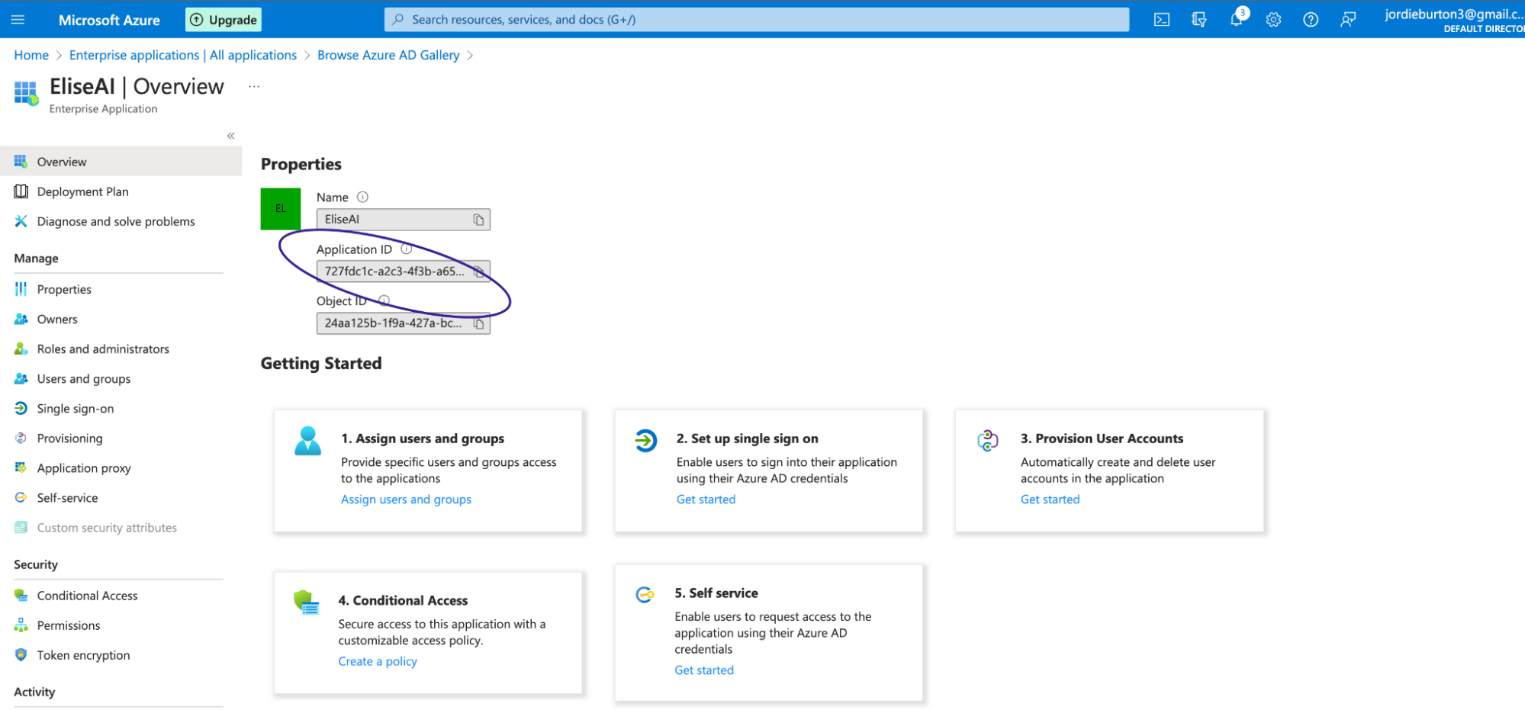
Task: Select Overview in the sidebar
Action: tap(121, 162)
